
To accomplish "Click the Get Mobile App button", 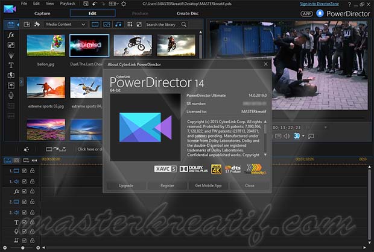I will [x=208, y=186].
